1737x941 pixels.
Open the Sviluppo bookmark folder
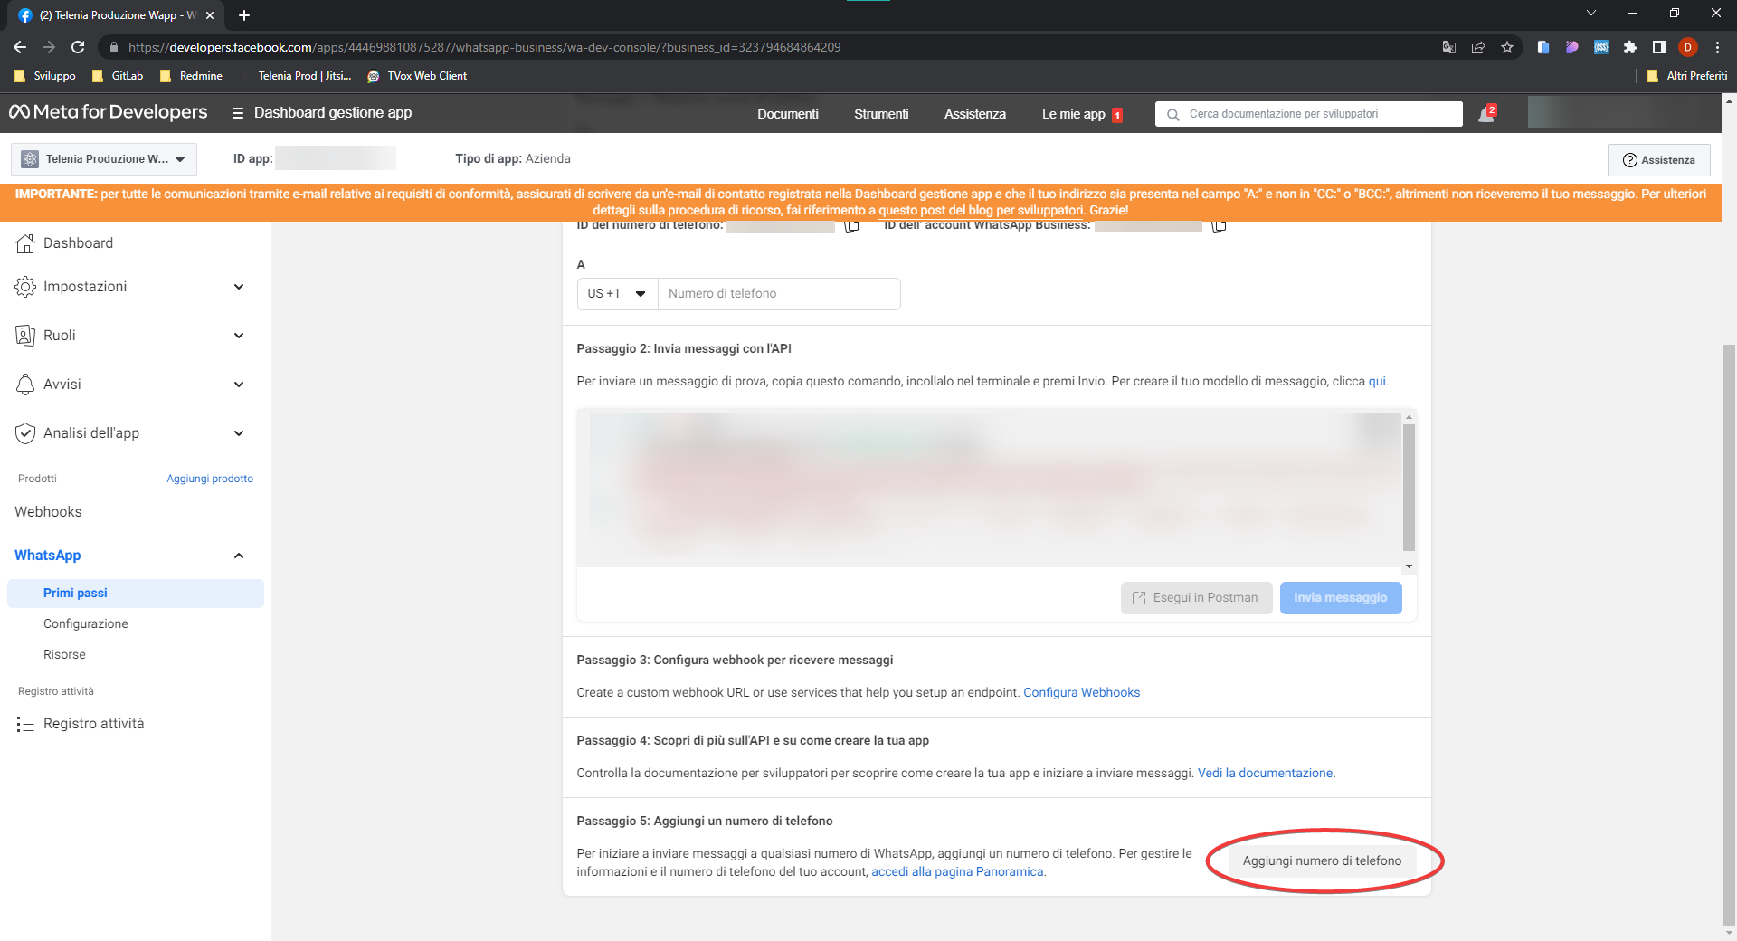(x=45, y=76)
